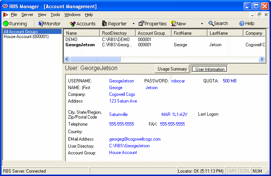Image resolution: width=271 pixels, height=176 pixels.
Task: Open the Help menu
Action: click(x=89, y=15)
